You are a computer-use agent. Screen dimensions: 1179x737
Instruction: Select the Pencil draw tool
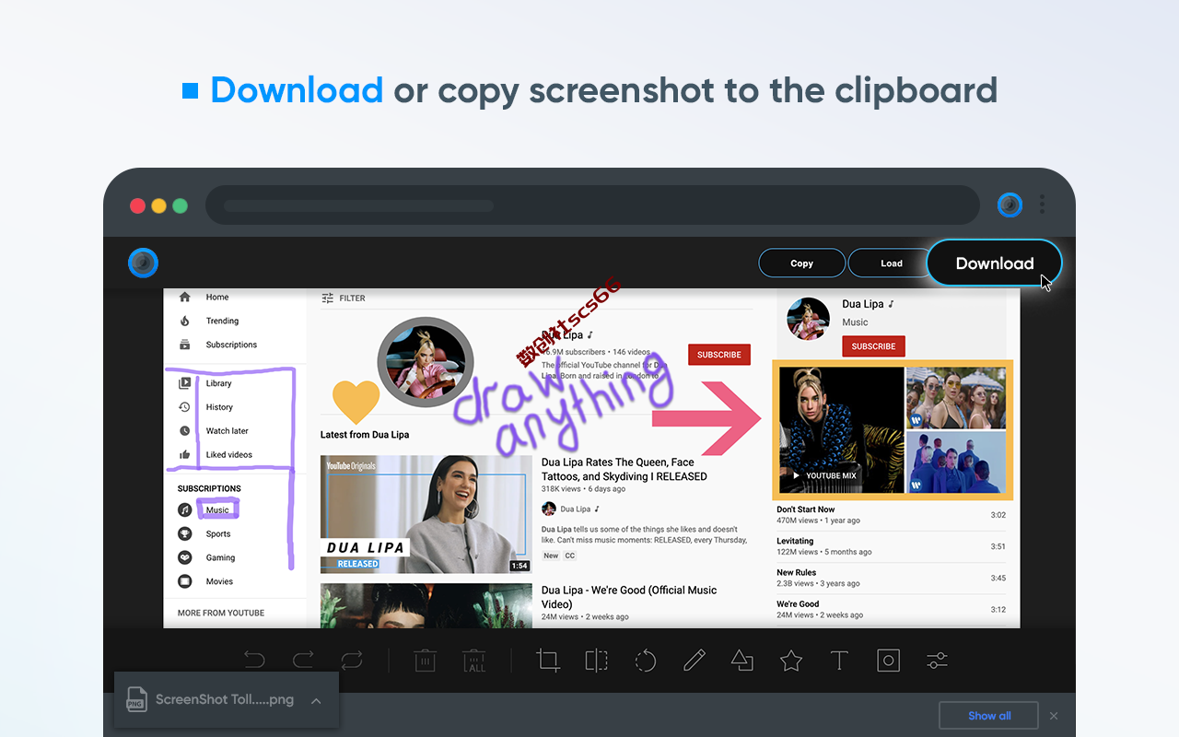point(694,661)
